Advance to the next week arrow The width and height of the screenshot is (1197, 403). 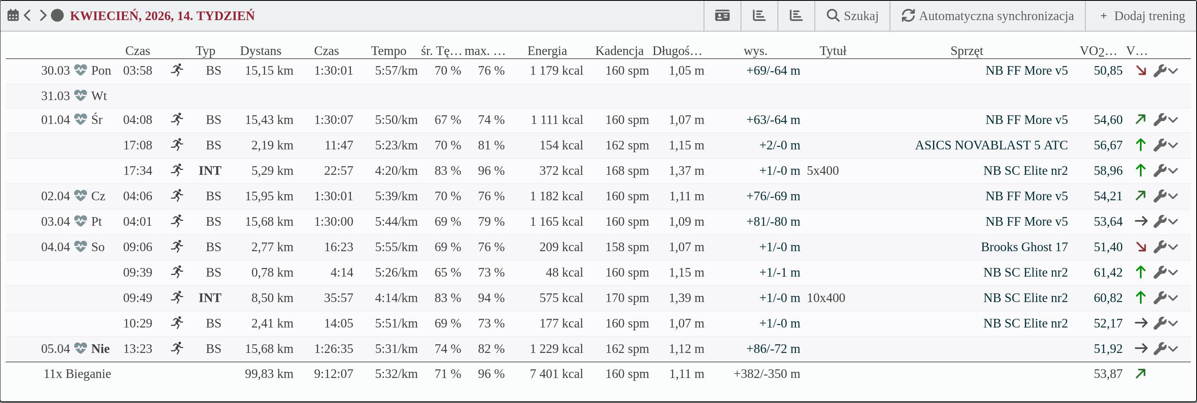coord(43,16)
